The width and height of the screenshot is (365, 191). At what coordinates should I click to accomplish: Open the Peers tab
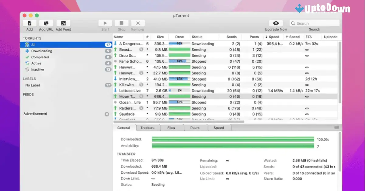point(195,128)
